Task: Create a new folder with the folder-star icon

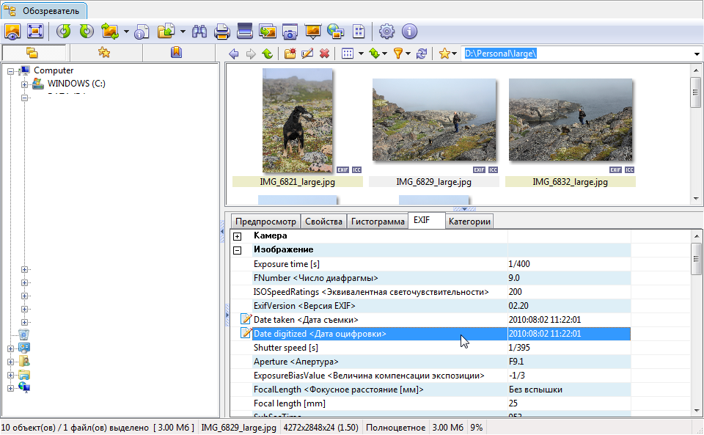Action: coord(290,54)
